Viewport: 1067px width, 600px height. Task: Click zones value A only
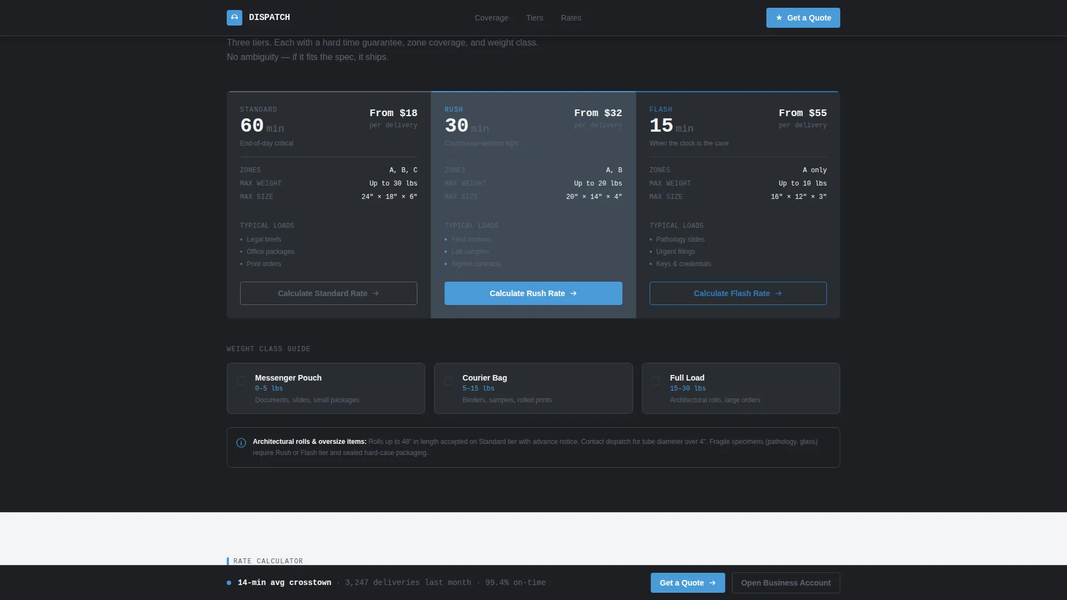coord(815,170)
